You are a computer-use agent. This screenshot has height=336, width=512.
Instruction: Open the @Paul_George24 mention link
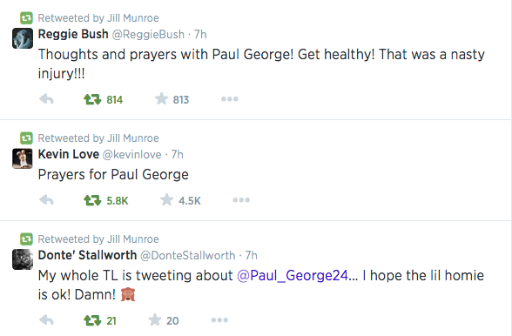(x=293, y=276)
